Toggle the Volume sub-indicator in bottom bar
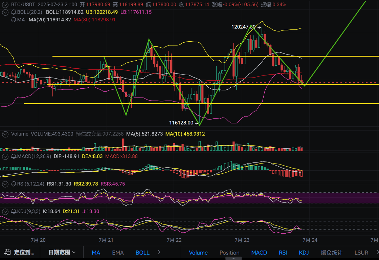This screenshot has height=260, width=379. 198,253
